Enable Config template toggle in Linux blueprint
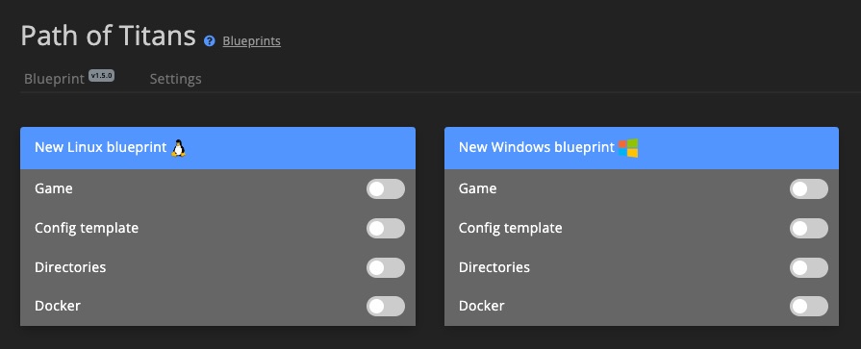Viewport: 861px width, 349px height. (386, 228)
